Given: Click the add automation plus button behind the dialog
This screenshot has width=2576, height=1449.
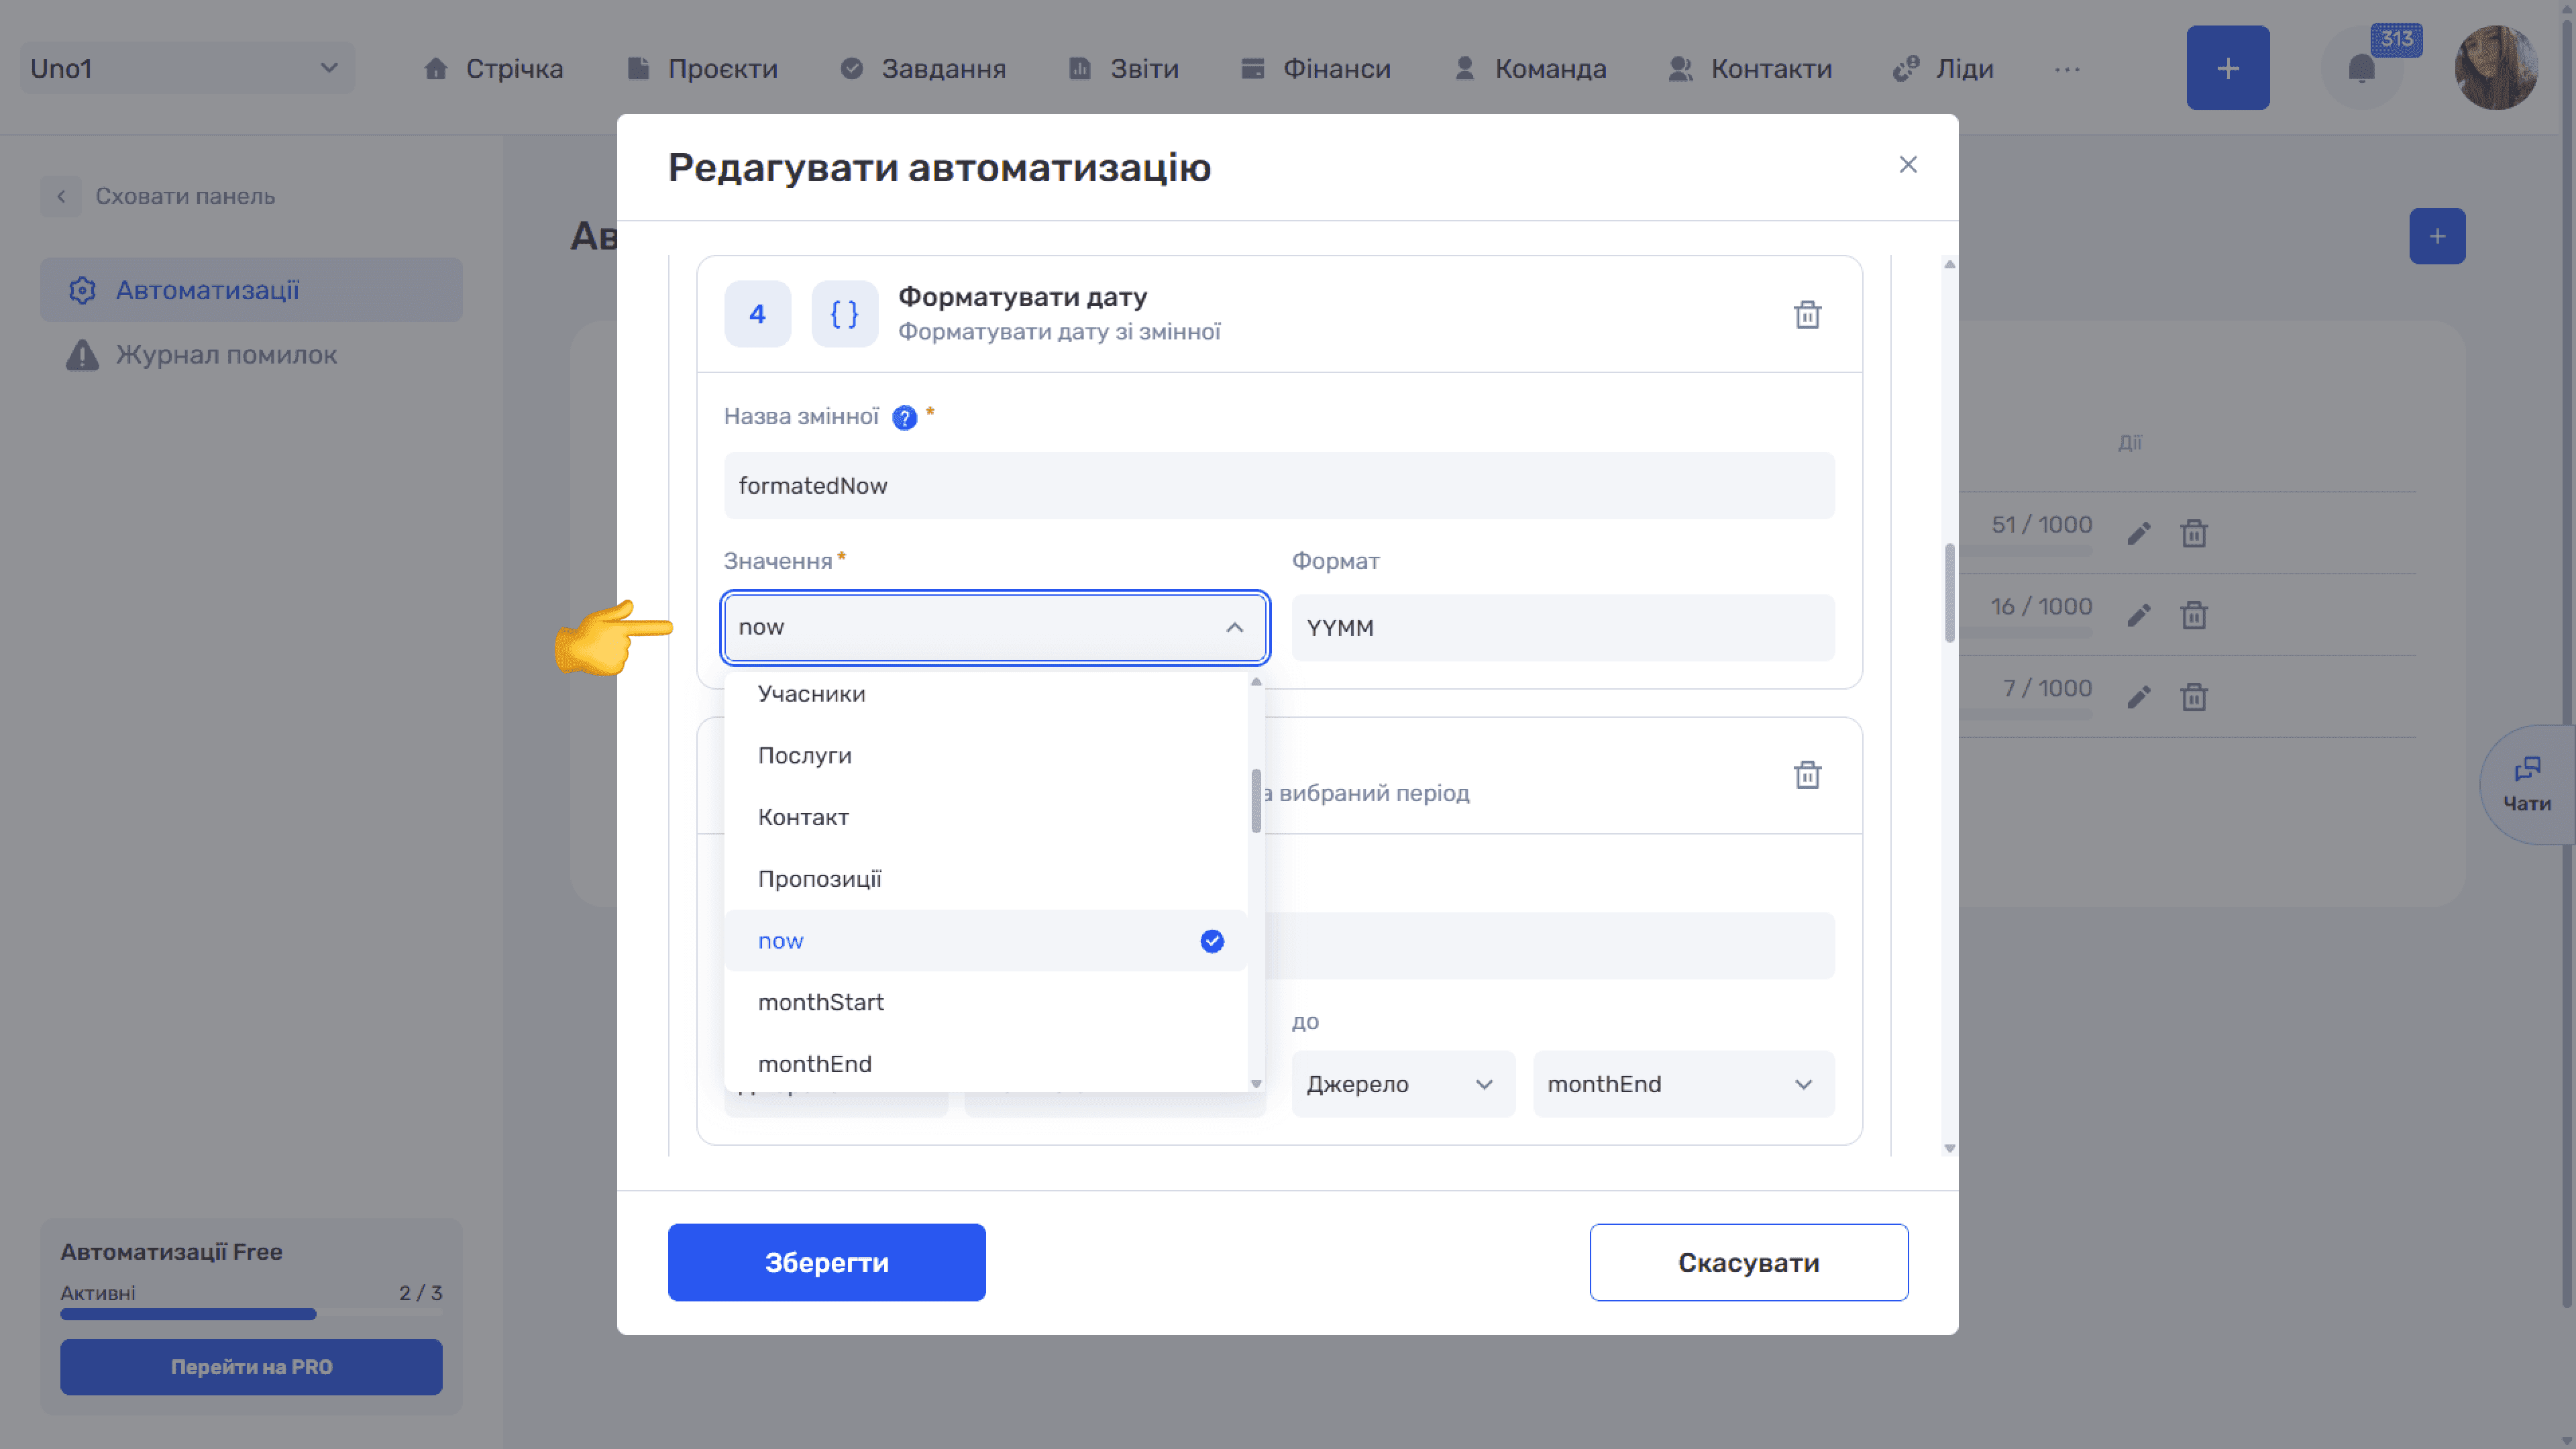Looking at the screenshot, I should click(x=2437, y=236).
